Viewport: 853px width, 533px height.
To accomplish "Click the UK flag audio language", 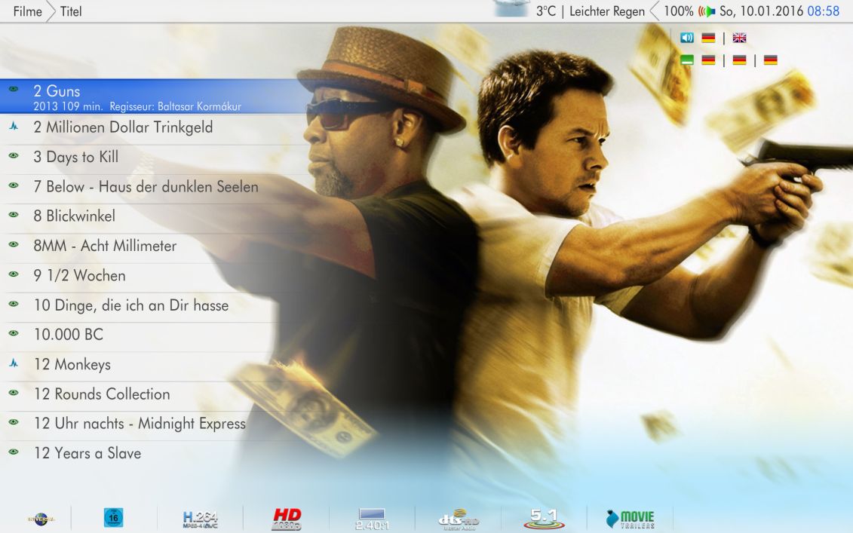I will pos(739,38).
